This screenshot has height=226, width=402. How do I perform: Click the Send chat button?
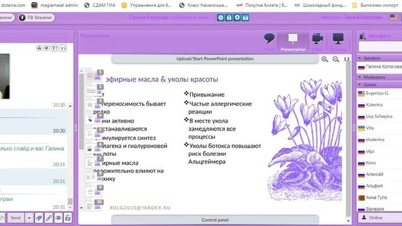(x=16, y=218)
